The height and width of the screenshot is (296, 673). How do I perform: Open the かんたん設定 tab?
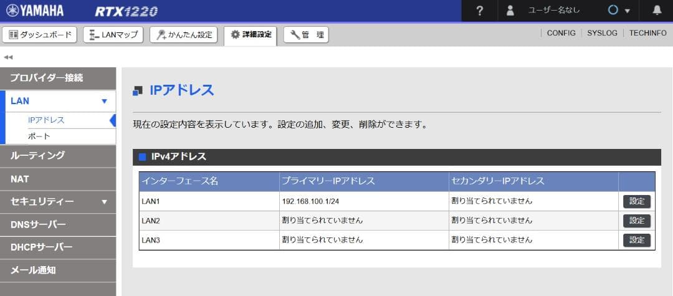184,35
